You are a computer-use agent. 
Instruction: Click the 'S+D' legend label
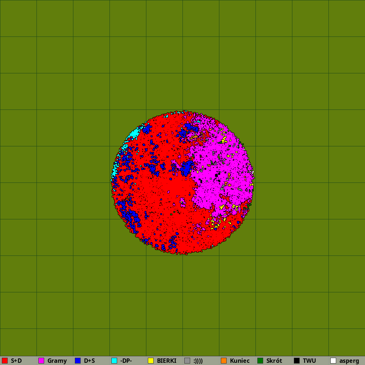pyautogui.click(x=16, y=361)
